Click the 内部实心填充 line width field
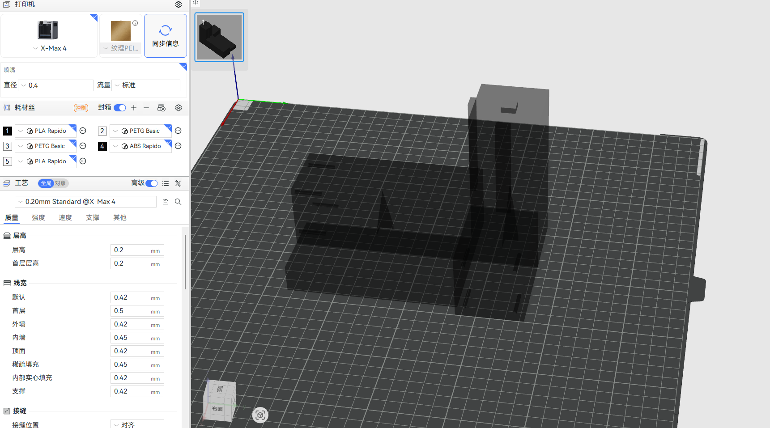This screenshot has height=428, width=770. 137,378
